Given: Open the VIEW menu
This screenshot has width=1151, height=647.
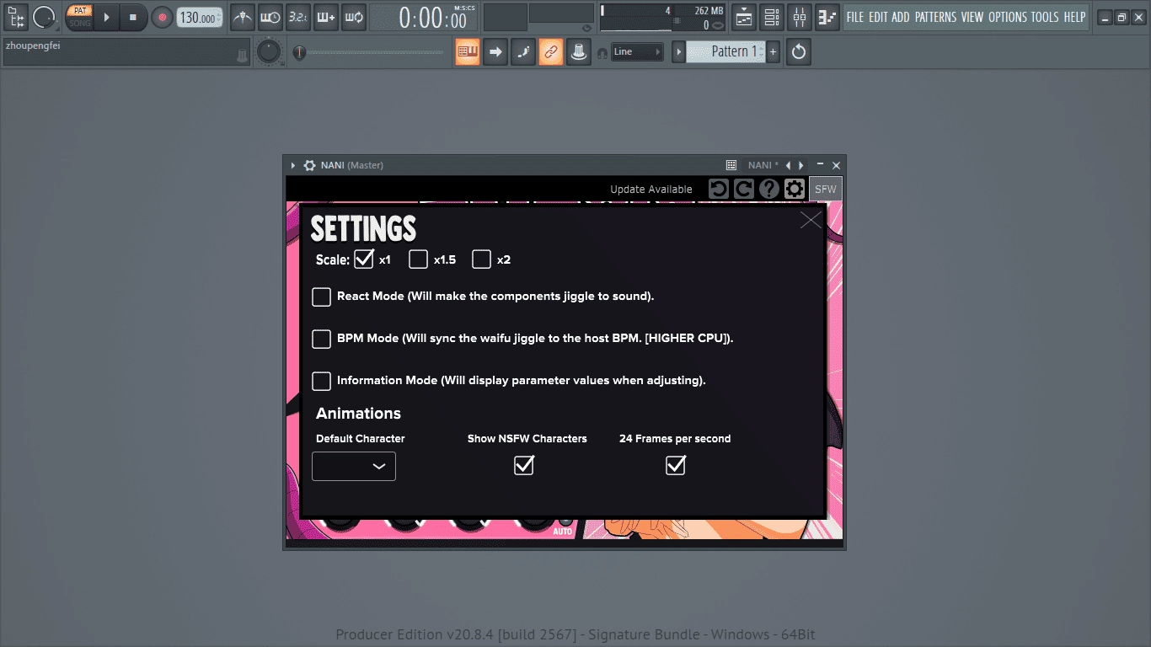Looking at the screenshot, I should [x=972, y=17].
